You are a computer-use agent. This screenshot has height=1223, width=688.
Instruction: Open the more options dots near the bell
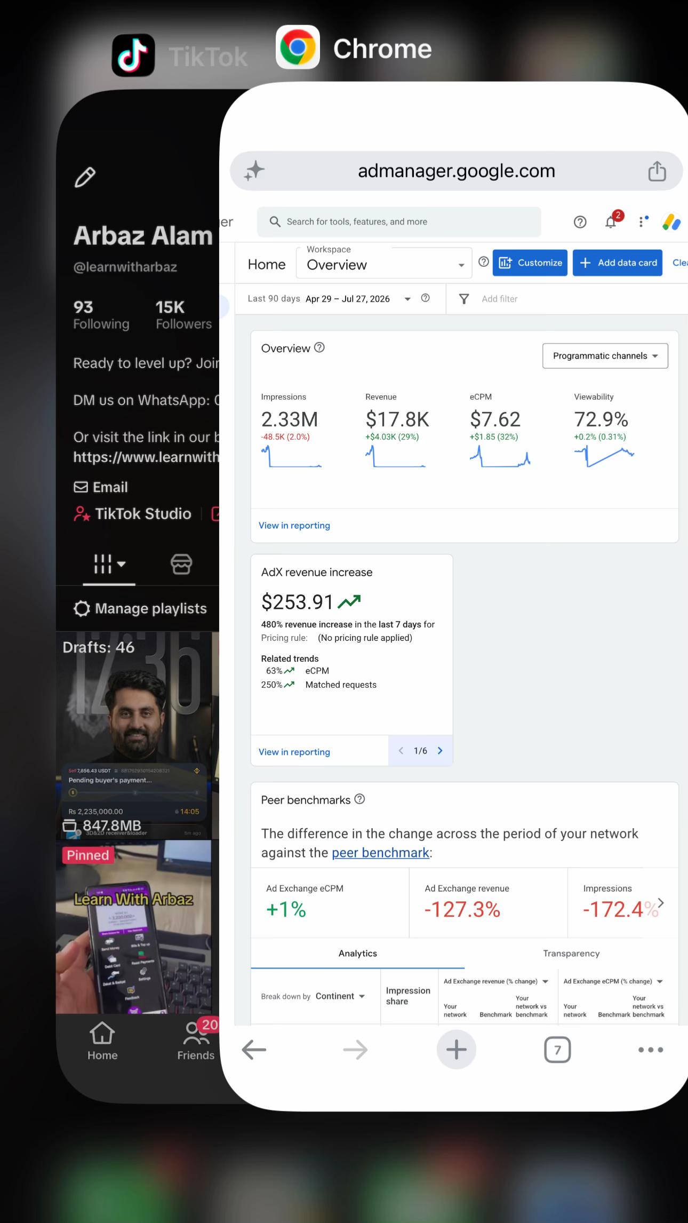(x=643, y=221)
